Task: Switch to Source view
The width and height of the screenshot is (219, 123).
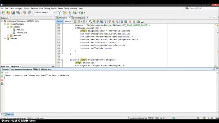Action: 60,22
